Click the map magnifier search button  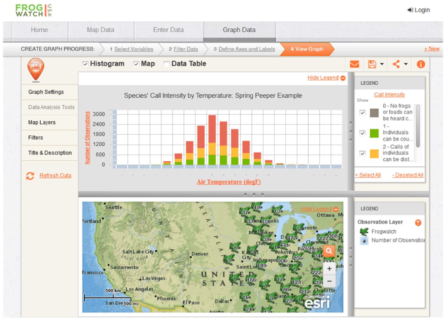coord(329,251)
